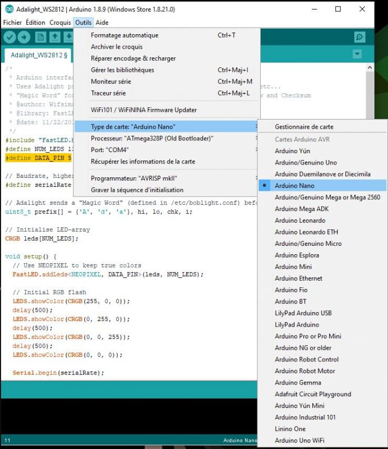This screenshot has width=388, height=449.
Task: Choose Réparer encodage & recharger
Action: (167, 58)
